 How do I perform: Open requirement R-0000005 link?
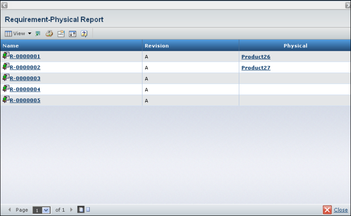pos(25,100)
